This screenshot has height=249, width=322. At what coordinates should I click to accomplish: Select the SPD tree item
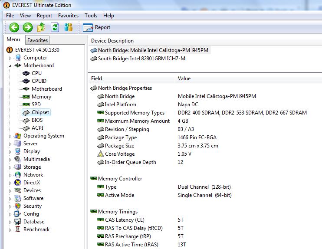(36, 105)
